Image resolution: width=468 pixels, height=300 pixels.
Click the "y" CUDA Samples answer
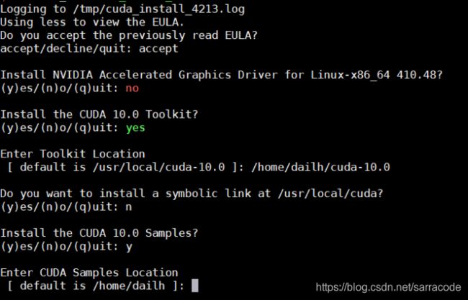click(129, 247)
